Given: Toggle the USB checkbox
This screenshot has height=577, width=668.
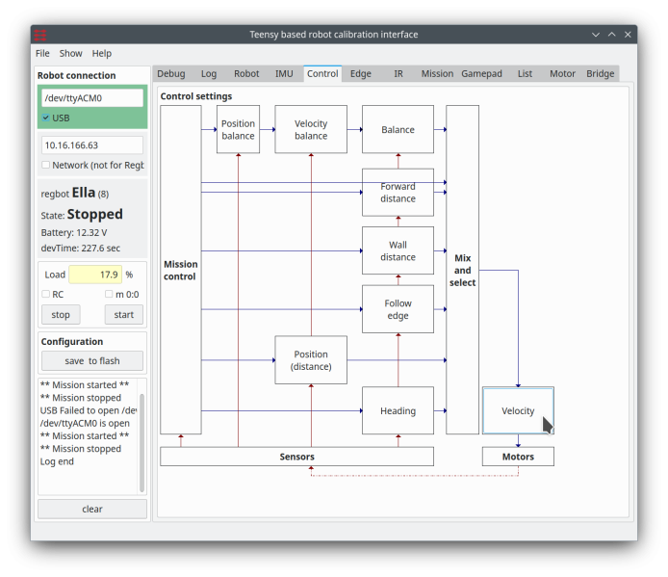Looking at the screenshot, I should [x=46, y=118].
